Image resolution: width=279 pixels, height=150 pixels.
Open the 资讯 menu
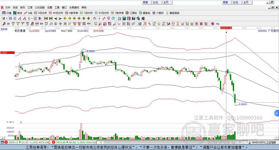pyautogui.click(x=22, y=7)
